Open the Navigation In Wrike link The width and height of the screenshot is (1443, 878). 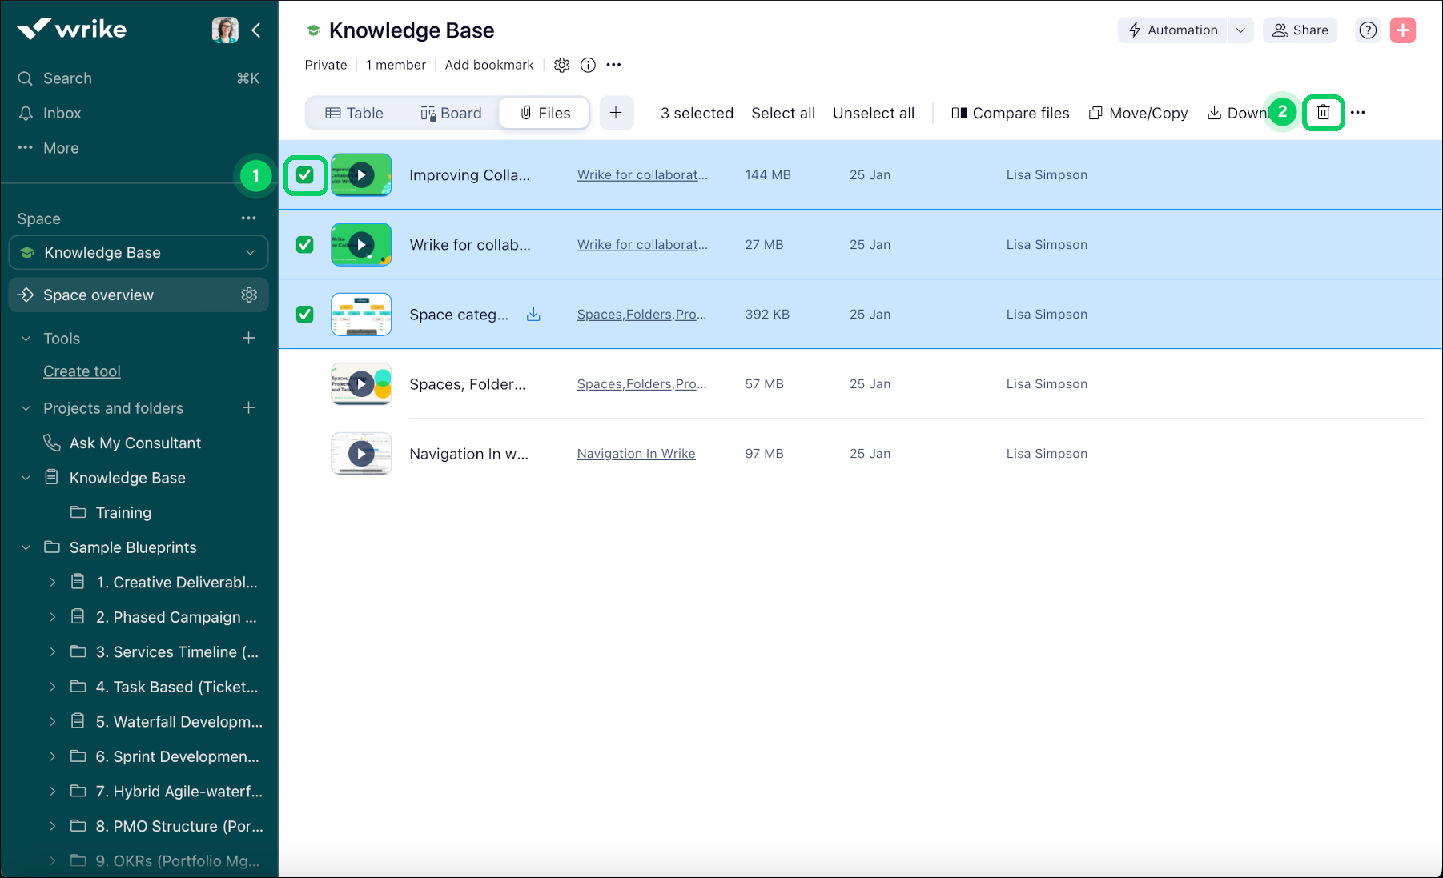636,454
